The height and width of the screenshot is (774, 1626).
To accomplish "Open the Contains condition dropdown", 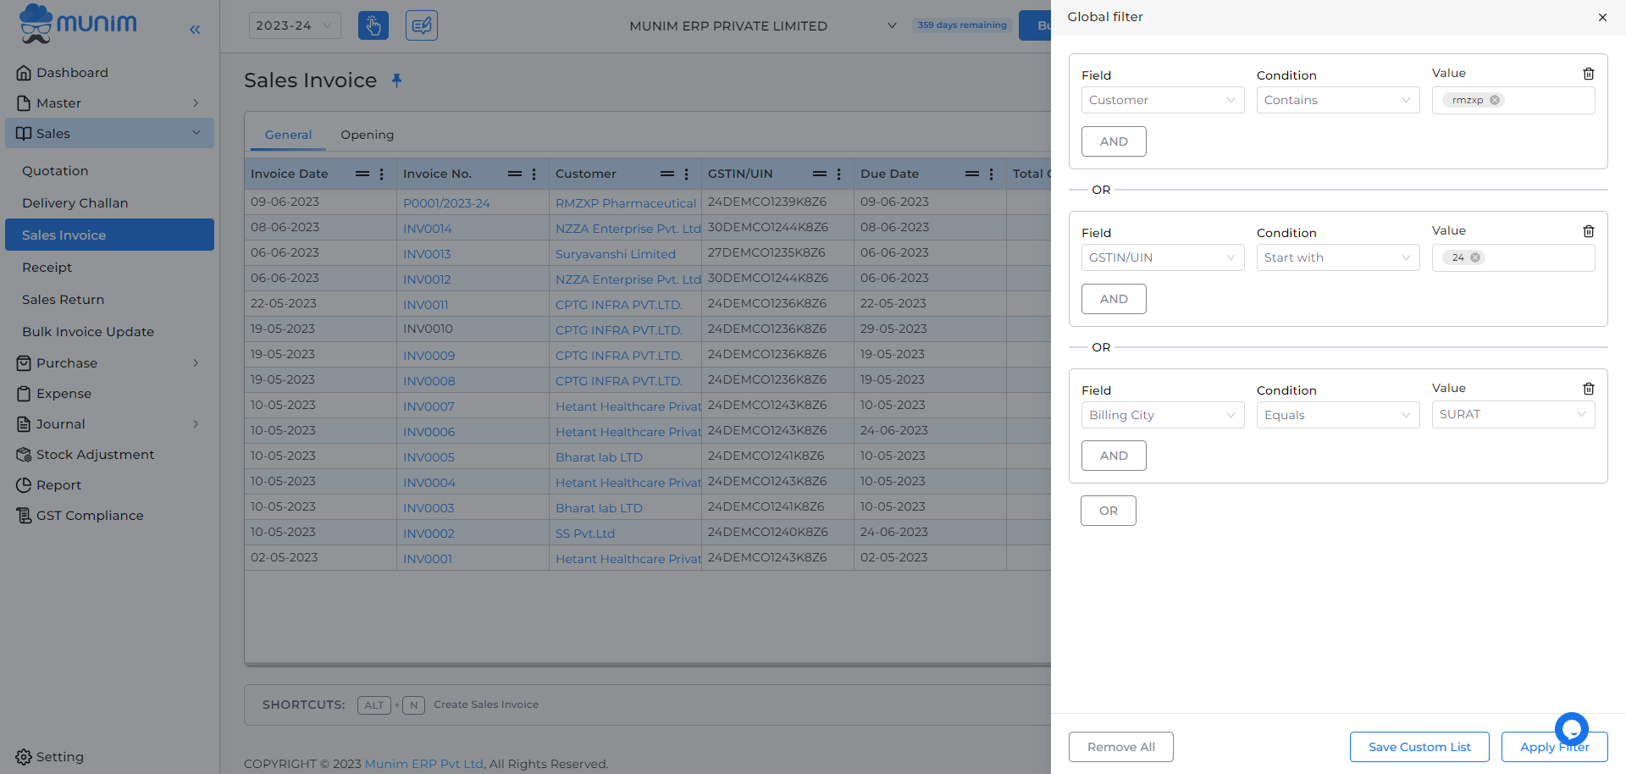I will click(1338, 100).
